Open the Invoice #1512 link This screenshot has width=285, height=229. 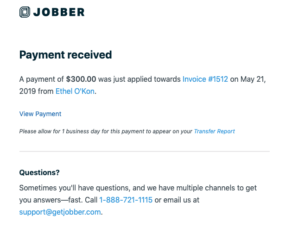tap(205, 79)
